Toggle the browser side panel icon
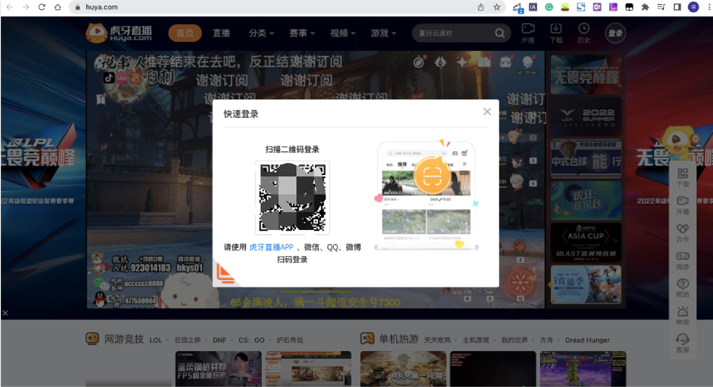 pyautogui.click(x=677, y=7)
